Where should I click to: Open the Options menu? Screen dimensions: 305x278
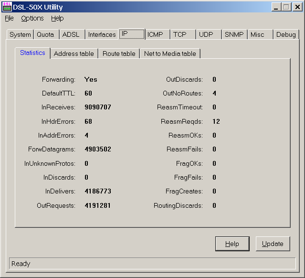32,18
